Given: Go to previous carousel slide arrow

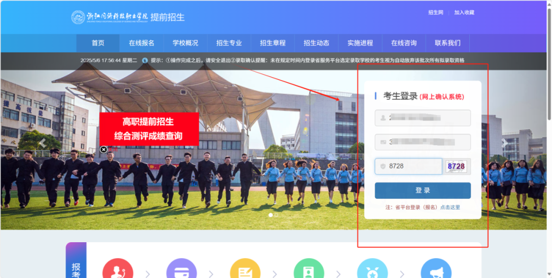Looking at the screenshot, I should point(43,143).
